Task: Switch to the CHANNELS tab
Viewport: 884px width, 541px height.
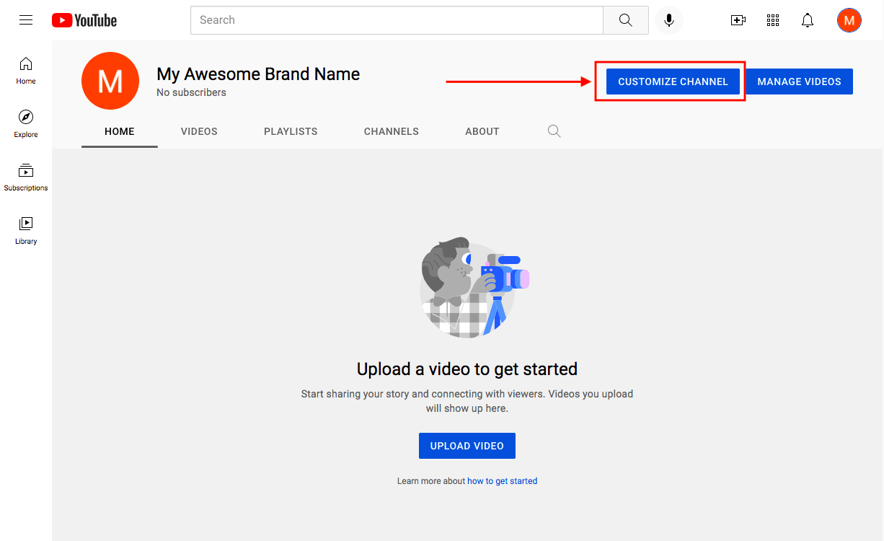Action: point(392,131)
